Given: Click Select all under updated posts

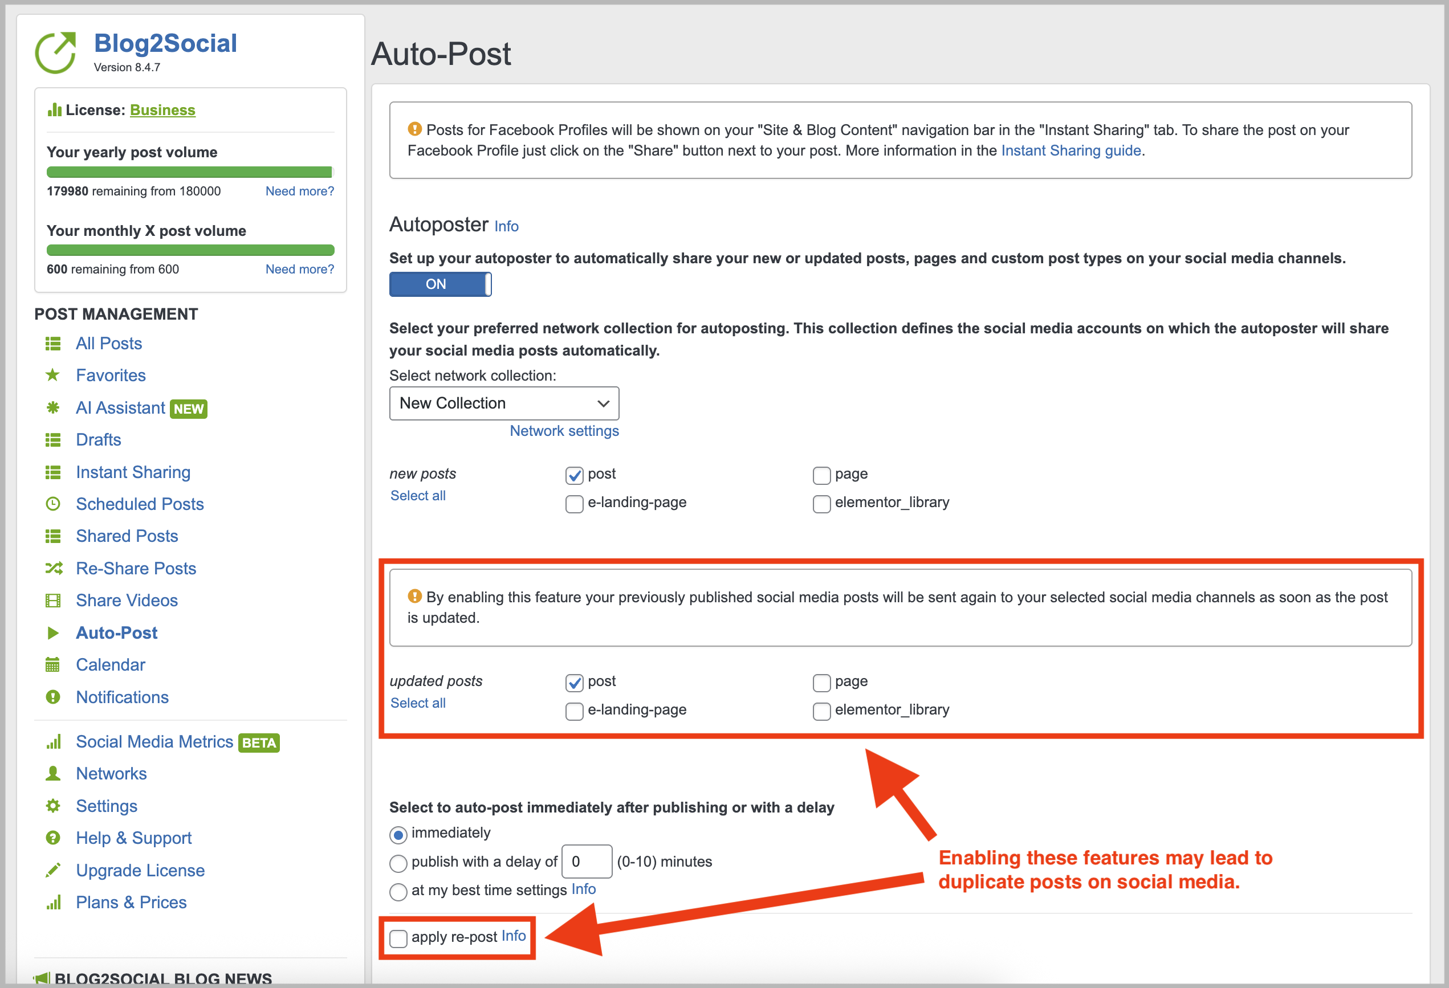Looking at the screenshot, I should (418, 703).
